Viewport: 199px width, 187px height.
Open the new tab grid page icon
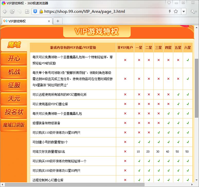[27, 12]
